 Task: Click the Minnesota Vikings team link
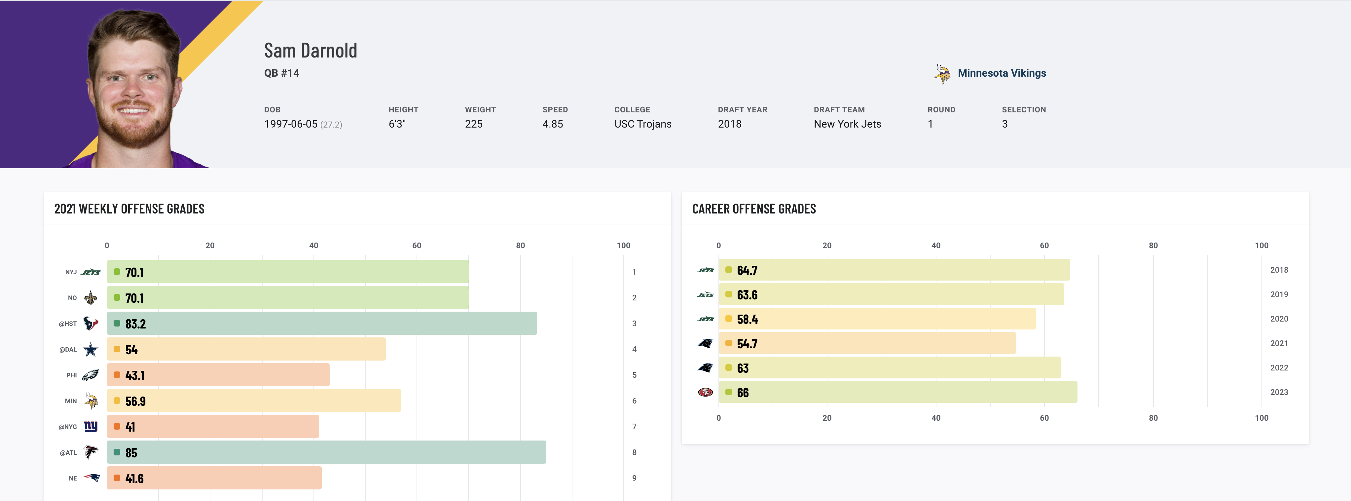point(1001,73)
